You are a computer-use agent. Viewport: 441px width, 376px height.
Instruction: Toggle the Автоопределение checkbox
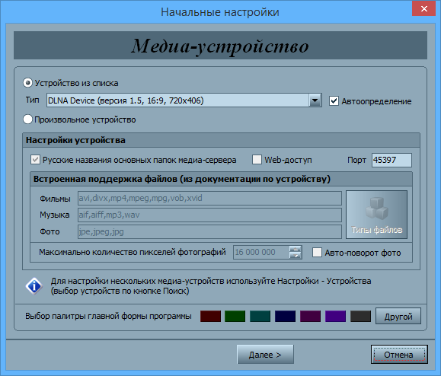pos(334,101)
